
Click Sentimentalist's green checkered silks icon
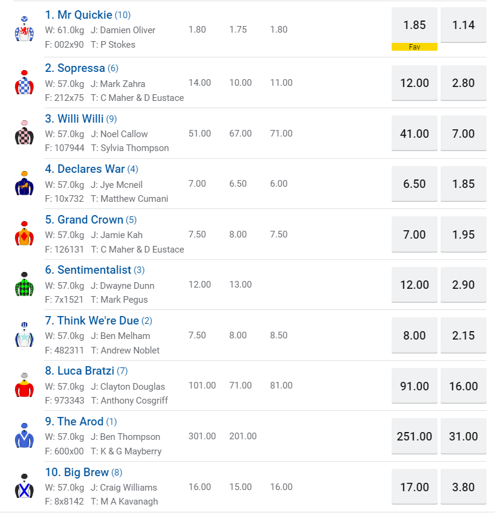click(24, 285)
